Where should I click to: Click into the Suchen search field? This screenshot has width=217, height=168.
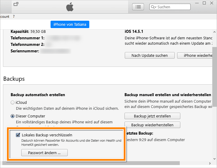pyautogui.click(x=170, y=7)
